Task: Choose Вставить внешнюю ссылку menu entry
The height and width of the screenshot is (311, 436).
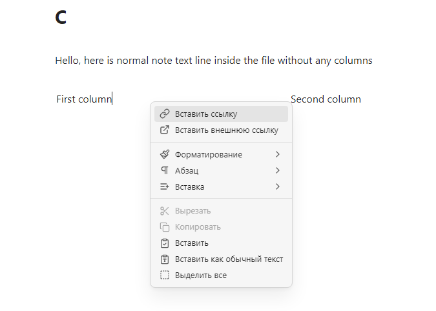Action: (x=226, y=130)
